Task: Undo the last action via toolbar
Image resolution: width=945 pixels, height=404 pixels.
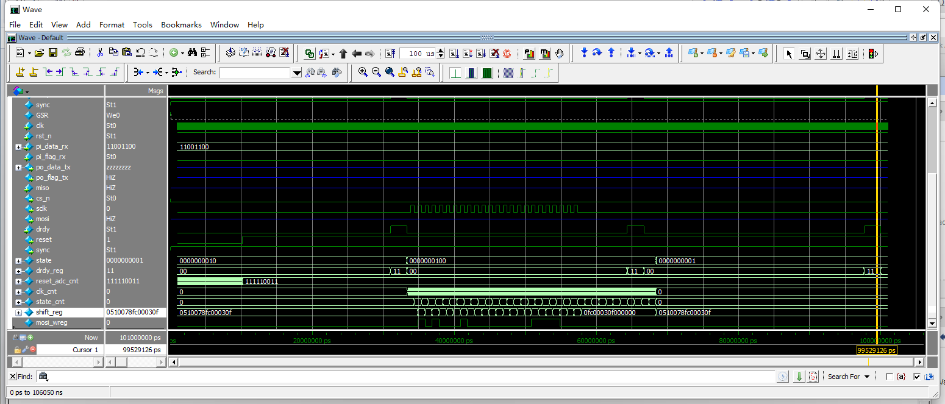Action: coord(140,53)
